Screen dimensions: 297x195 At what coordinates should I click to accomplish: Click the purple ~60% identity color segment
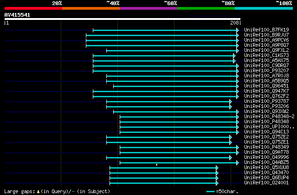tap(148, 8)
